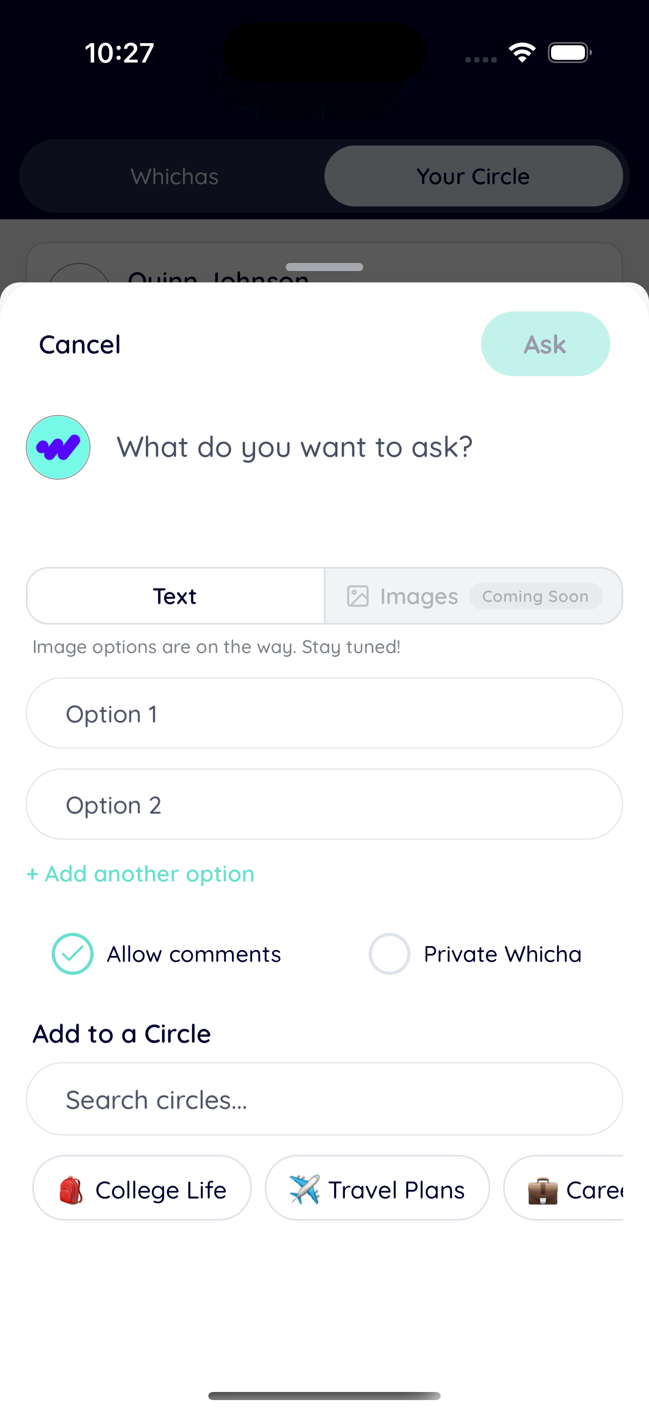The height and width of the screenshot is (1413, 649).
Task: Open the Your Circle tab
Action: [x=473, y=177]
